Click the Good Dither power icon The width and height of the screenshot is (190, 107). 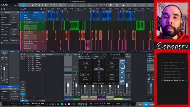122,72
